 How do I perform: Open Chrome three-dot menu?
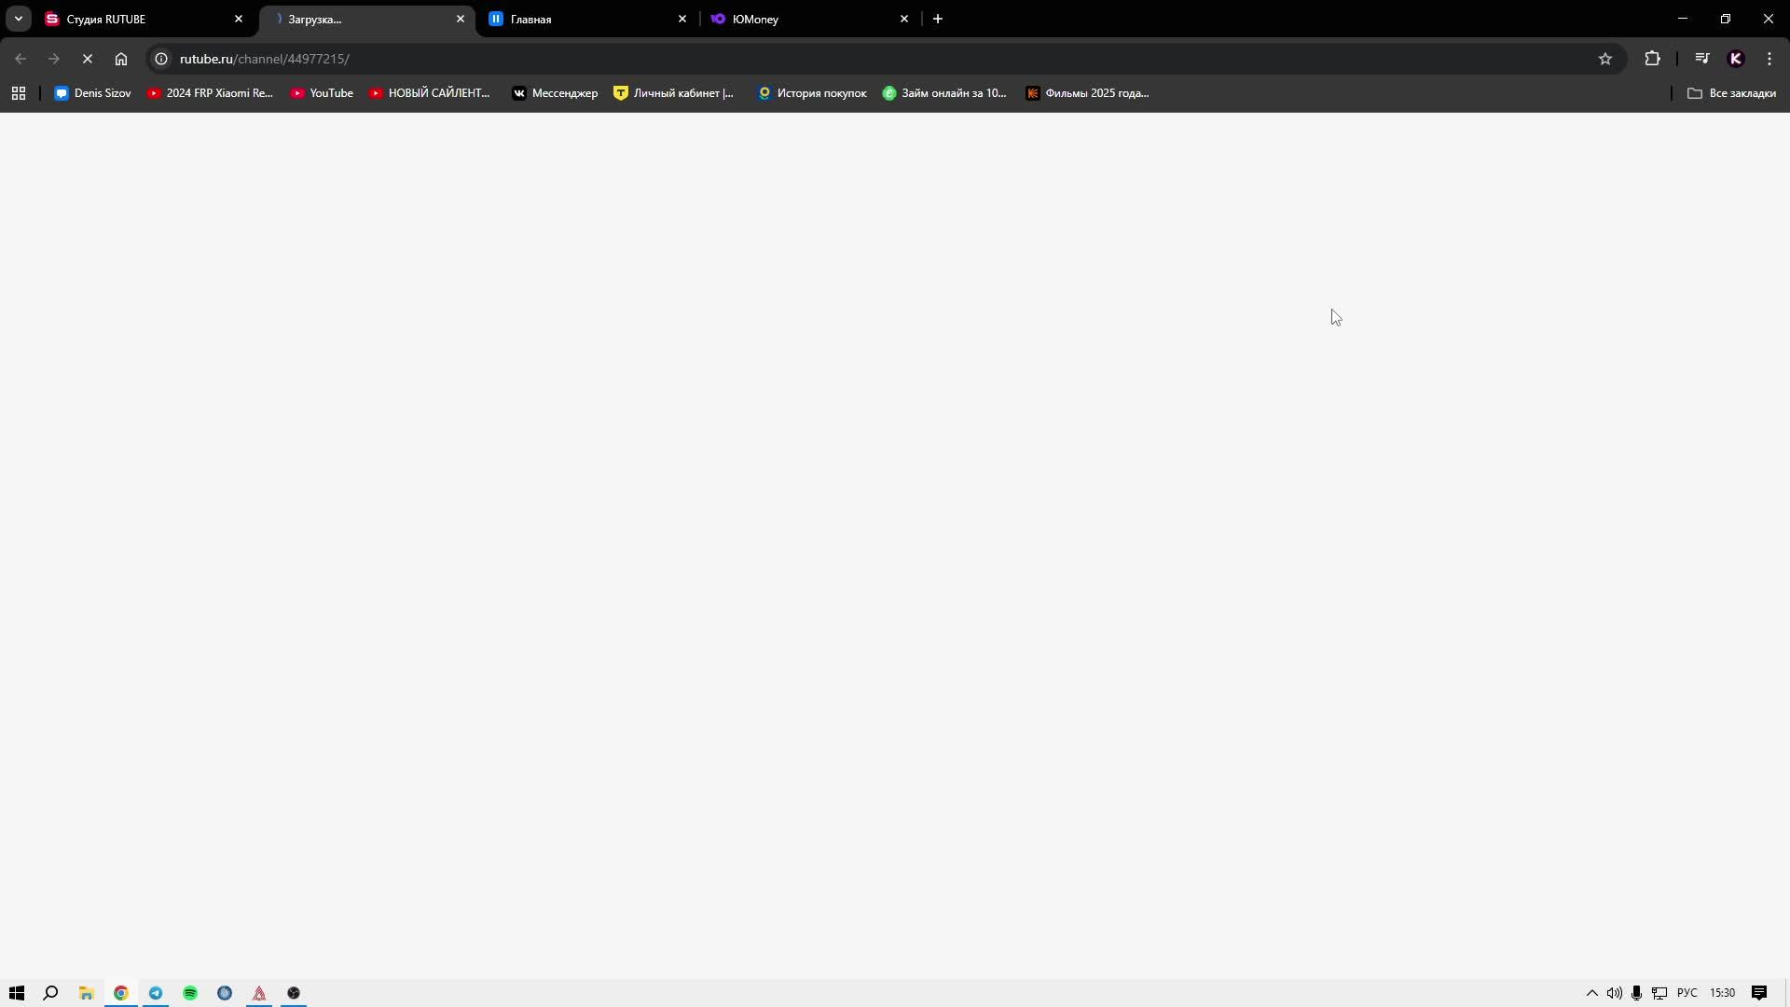click(x=1769, y=59)
